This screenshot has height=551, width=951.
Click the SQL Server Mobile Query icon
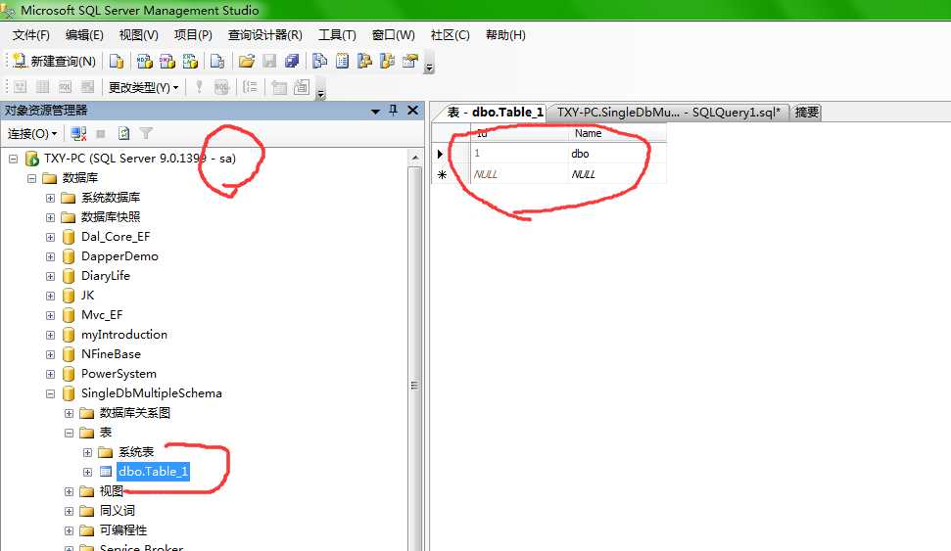(x=217, y=62)
